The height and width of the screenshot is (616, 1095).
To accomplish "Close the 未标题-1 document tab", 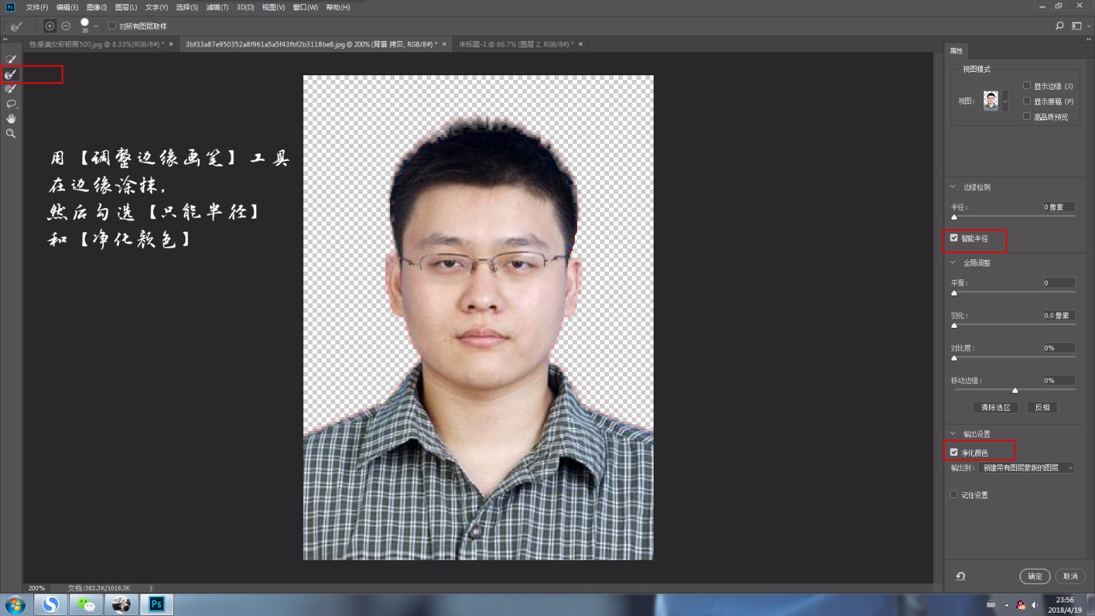I will point(580,44).
